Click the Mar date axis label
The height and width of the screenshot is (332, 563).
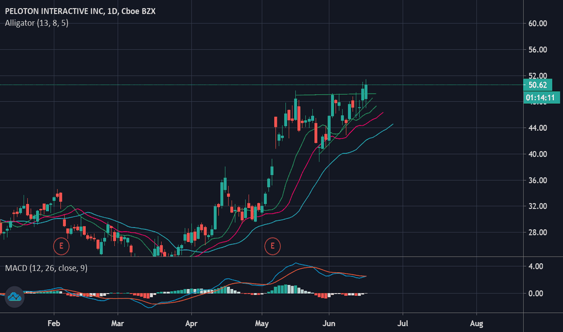(117, 324)
